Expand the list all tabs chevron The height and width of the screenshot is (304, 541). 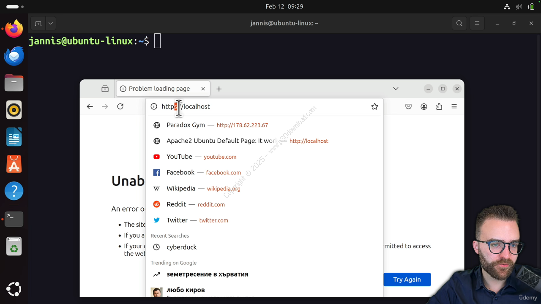click(396, 89)
